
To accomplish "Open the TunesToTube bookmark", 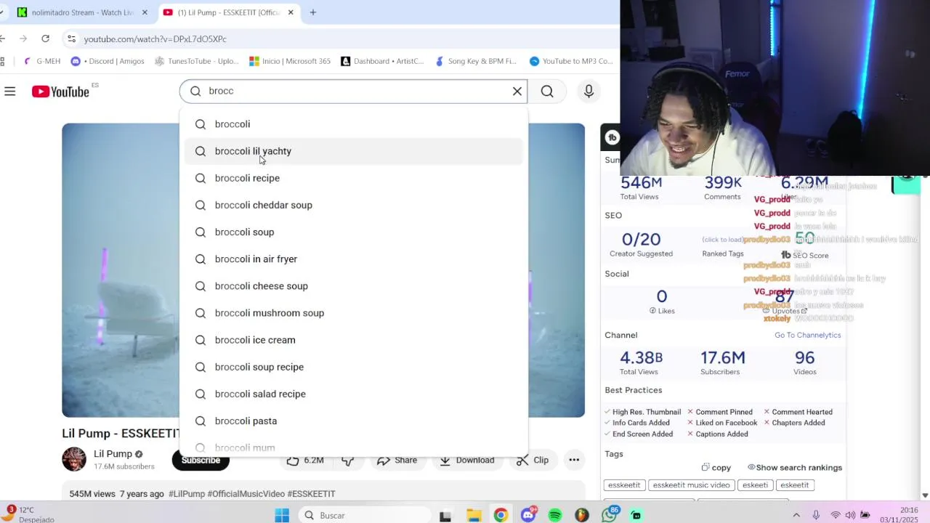I will (196, 61).
